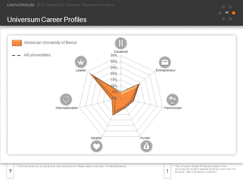Click the Hunter axis label
The image size is (243, 182).
click(x=145, y=138)
